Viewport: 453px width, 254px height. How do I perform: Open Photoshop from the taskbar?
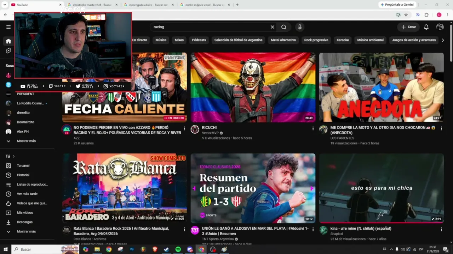click(132, 249)
